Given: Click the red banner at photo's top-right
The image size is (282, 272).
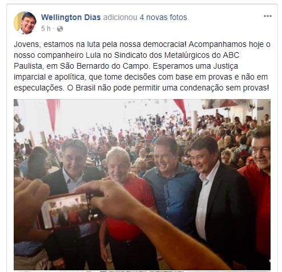Looking at the screenshot, I should [180, 109].
